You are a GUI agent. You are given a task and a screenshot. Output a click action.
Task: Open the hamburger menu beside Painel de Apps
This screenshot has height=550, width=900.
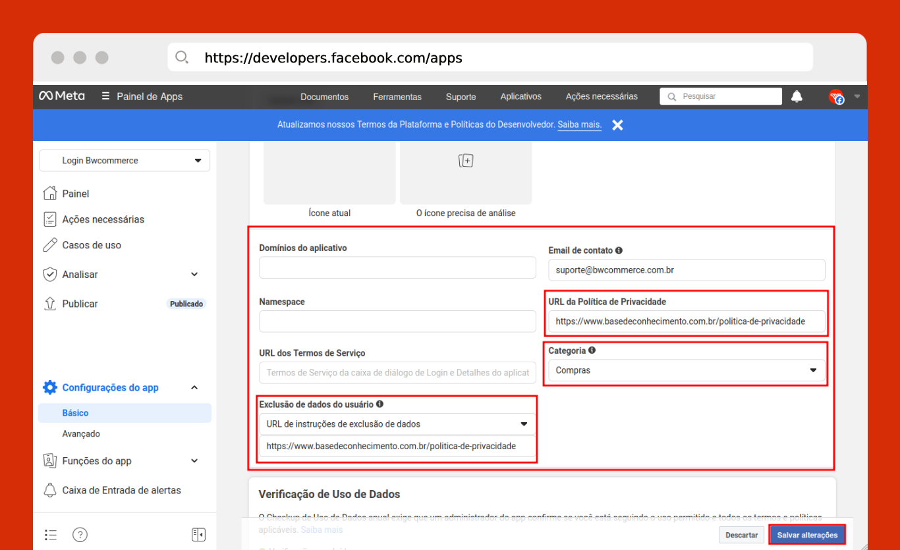pyautogui.click(x=105, y=96)
